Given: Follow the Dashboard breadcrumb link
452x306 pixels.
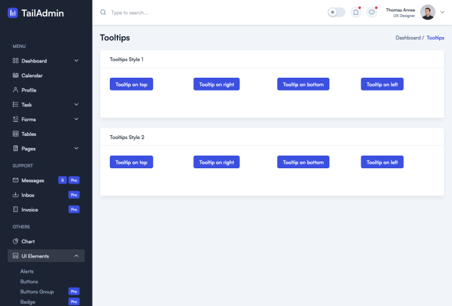Looking at the screenshot, I should [408, 38].
